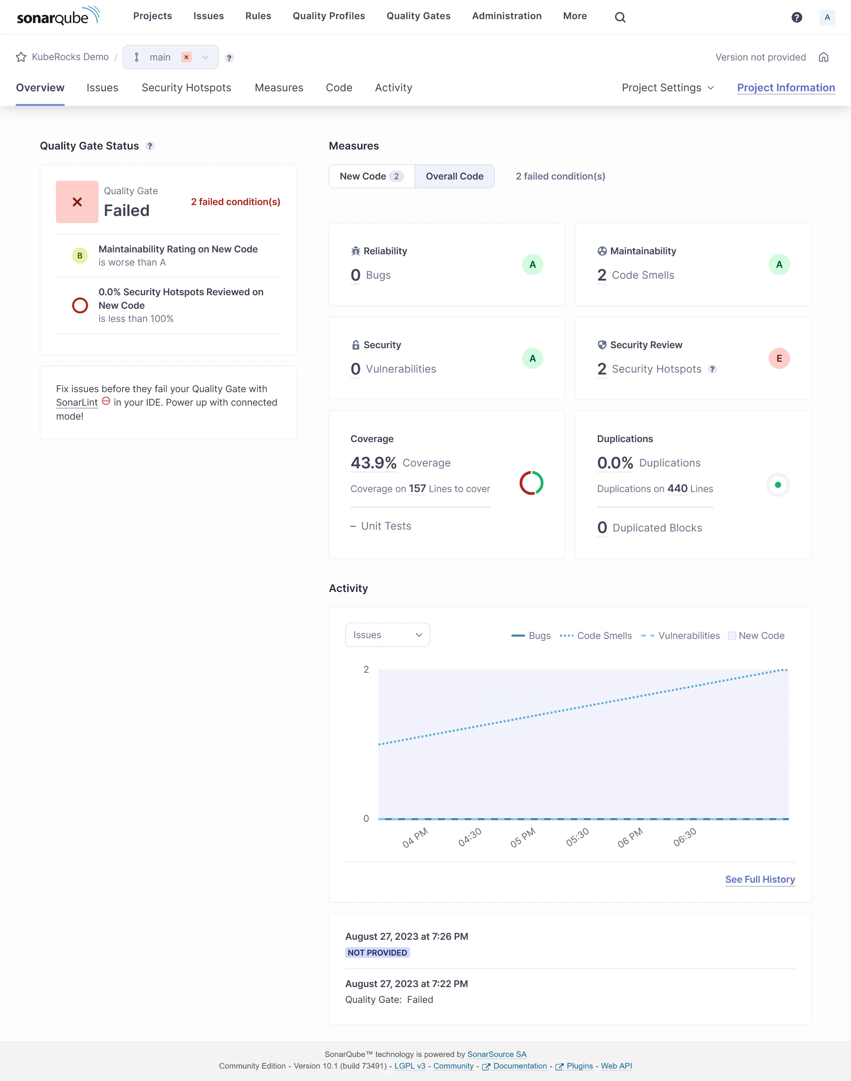851x1081 pixels.
Task: Open the branch selector chevron next to main
Action: tap(204, 57)
